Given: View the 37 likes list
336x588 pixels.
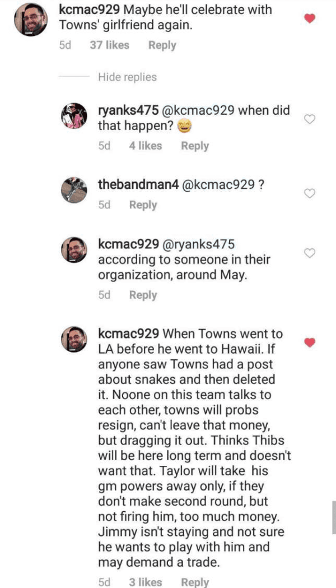Looking at the screenshot, I should 109,45.
